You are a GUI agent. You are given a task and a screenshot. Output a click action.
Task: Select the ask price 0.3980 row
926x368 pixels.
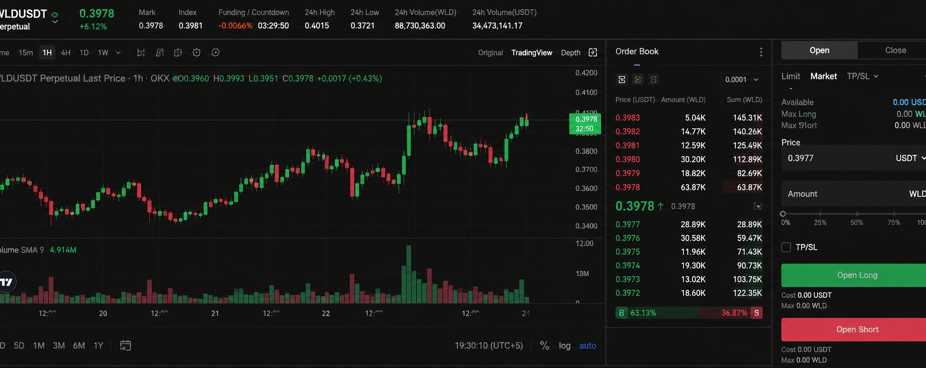point(689,159)
